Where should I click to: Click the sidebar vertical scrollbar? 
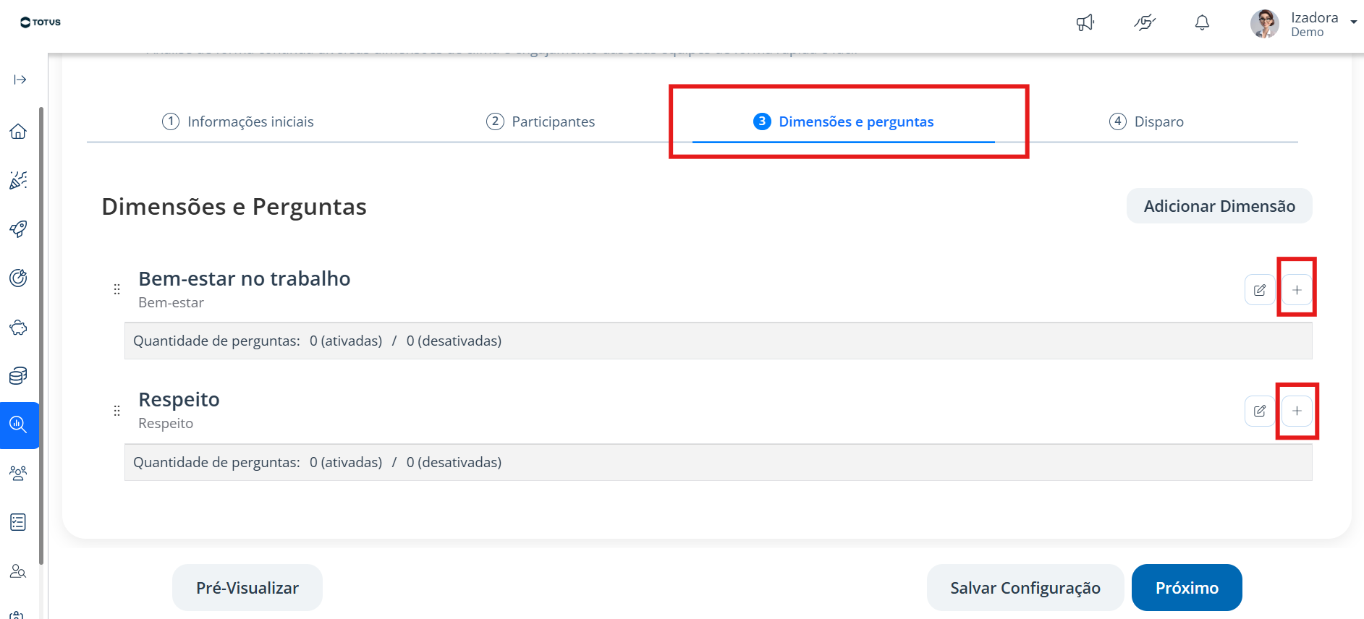coord(41,336)
